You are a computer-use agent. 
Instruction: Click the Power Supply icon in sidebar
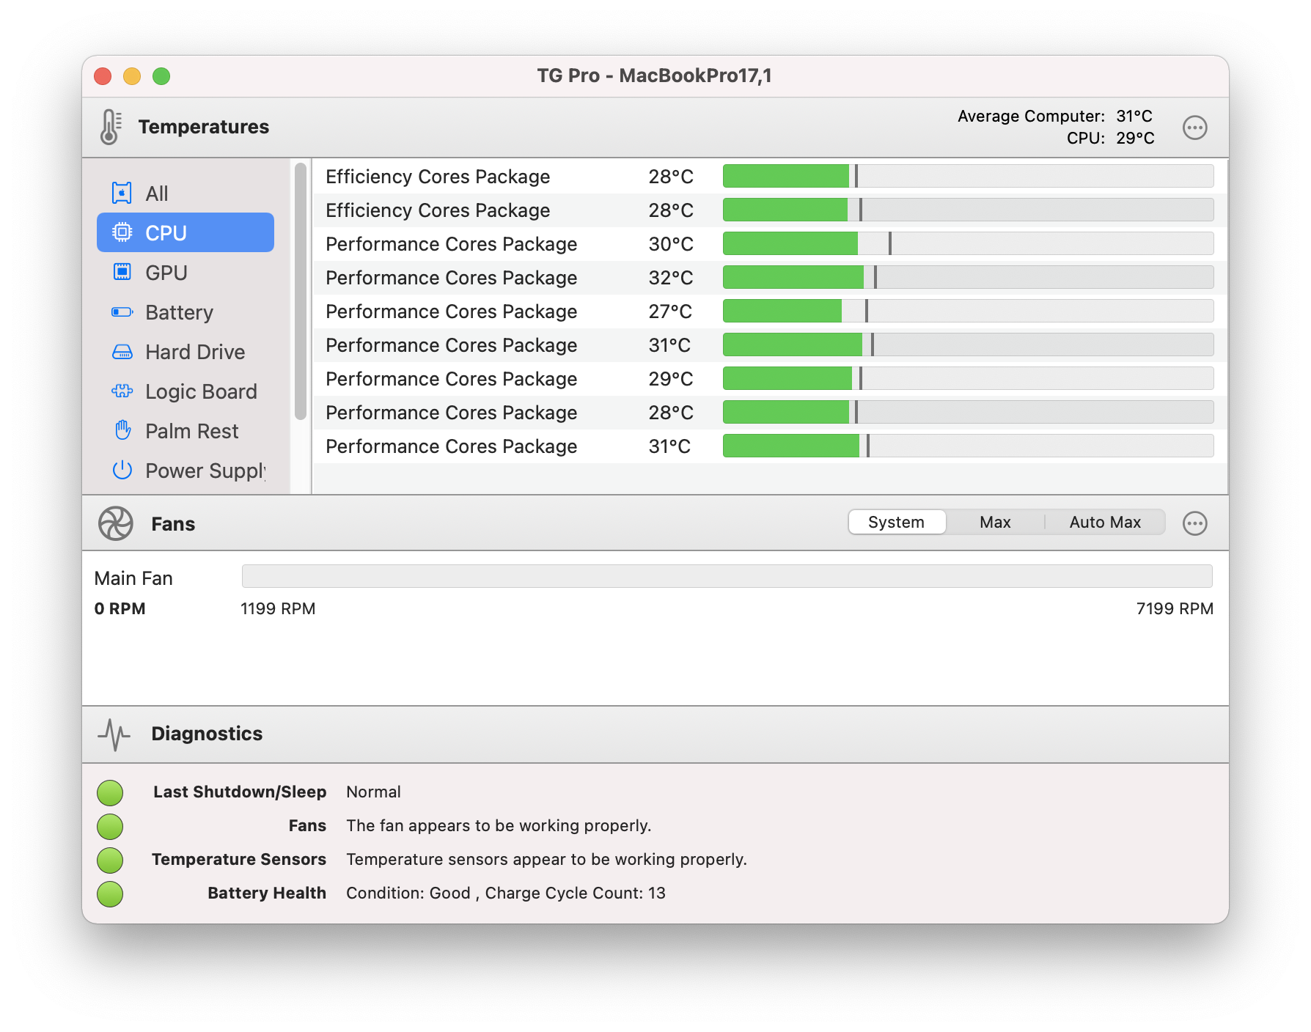click(x=122, y=470)
